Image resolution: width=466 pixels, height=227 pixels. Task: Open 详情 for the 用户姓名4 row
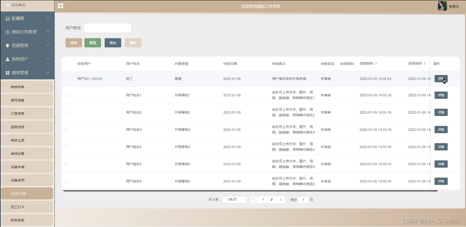(x=441, y=147)
